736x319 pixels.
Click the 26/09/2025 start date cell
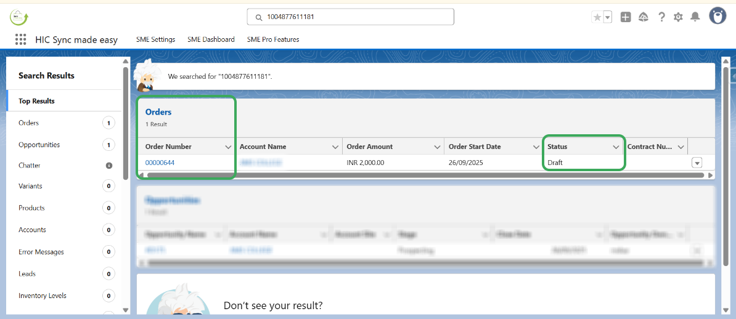tap(493, 163)
